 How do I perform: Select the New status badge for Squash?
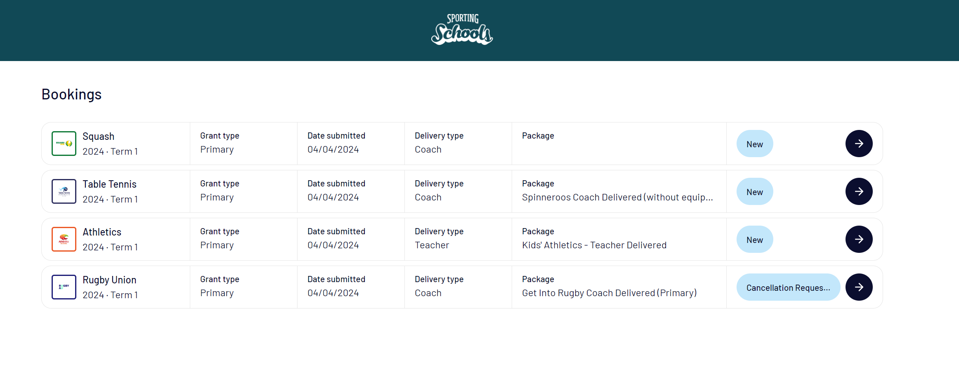click(755, 144)
